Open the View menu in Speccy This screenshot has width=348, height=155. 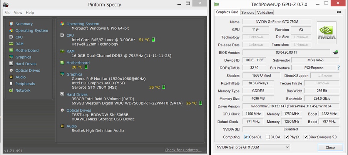(x=18, y=13)
